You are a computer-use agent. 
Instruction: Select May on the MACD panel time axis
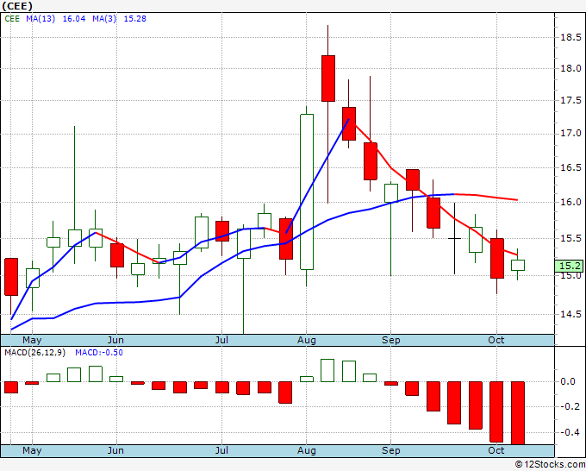tap(32, 450)
